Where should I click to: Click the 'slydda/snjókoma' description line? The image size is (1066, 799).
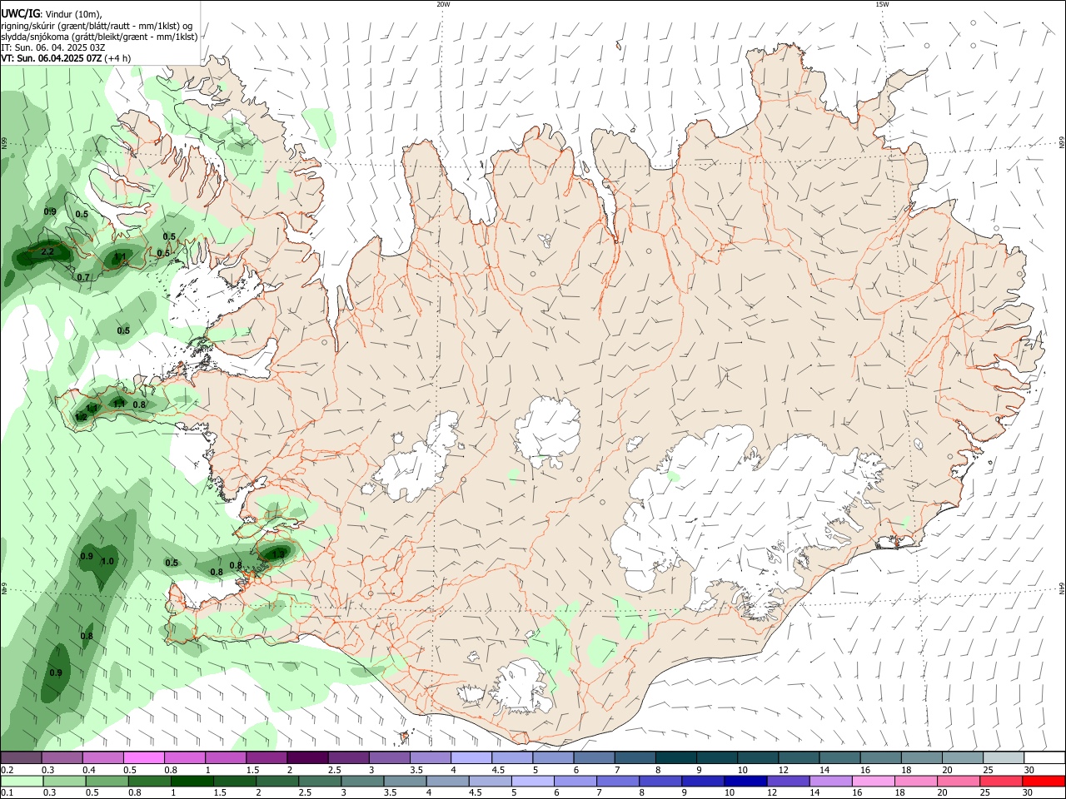(x=99, y=37)
